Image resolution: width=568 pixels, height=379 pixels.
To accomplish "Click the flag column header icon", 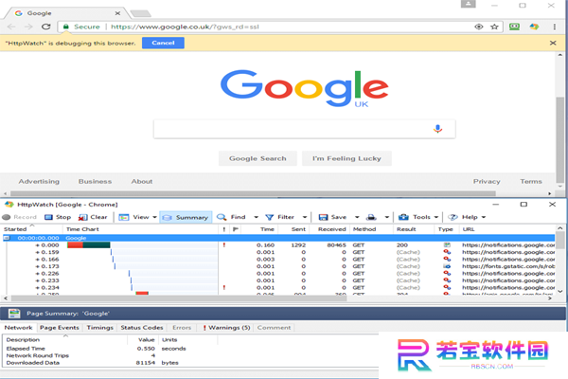I will coord(236,229).
